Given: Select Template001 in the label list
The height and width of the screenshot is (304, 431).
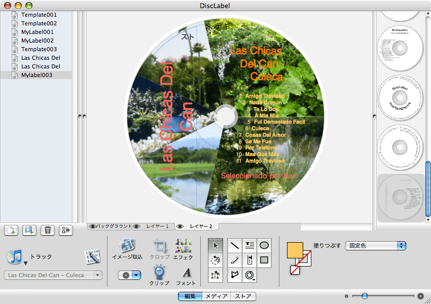Looking at the screenshot, I should [x=35, y=15].
